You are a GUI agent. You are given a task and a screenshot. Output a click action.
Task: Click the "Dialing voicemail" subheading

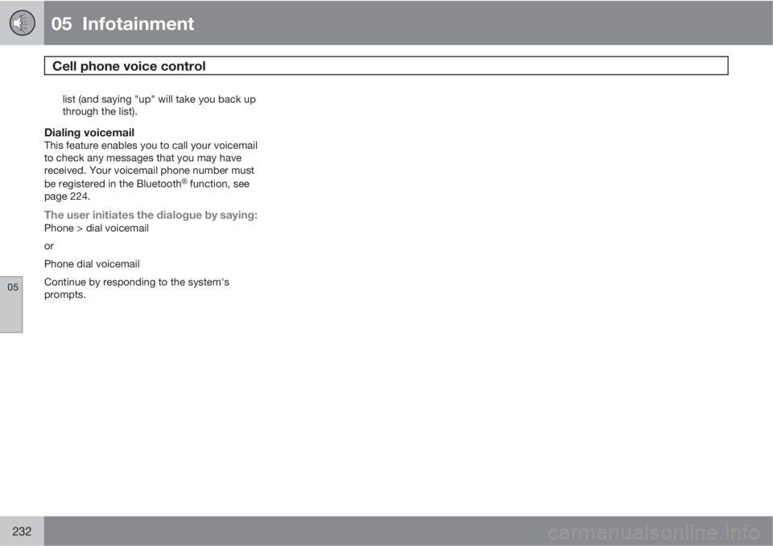tap(89, 131)
